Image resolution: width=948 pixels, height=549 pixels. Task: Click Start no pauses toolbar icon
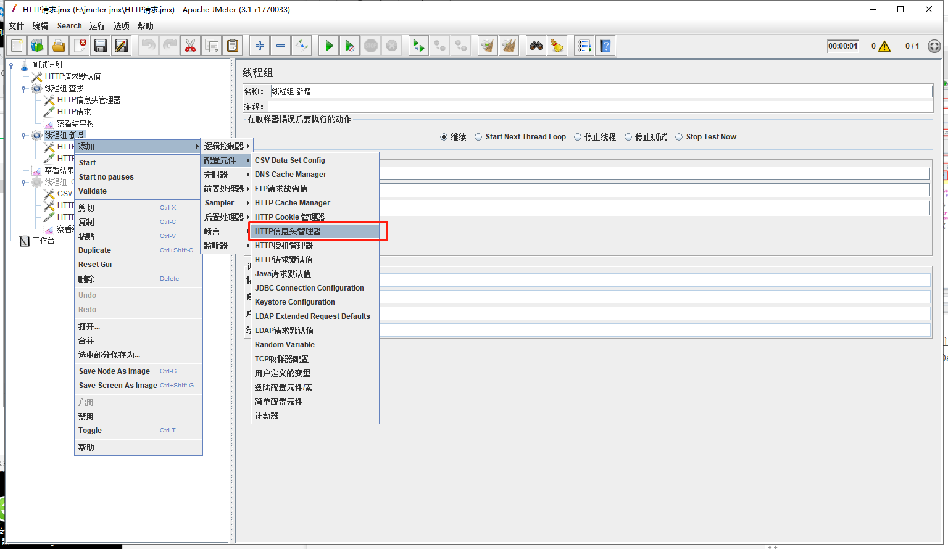pos(350,46)
